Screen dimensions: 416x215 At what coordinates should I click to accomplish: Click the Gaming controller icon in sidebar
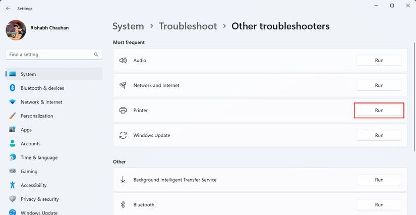click(x=13, y=172)
